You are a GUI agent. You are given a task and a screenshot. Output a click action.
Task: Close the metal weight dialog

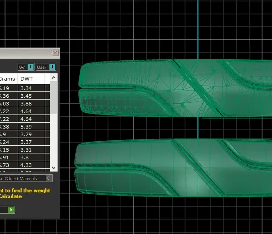pos(55,53)
